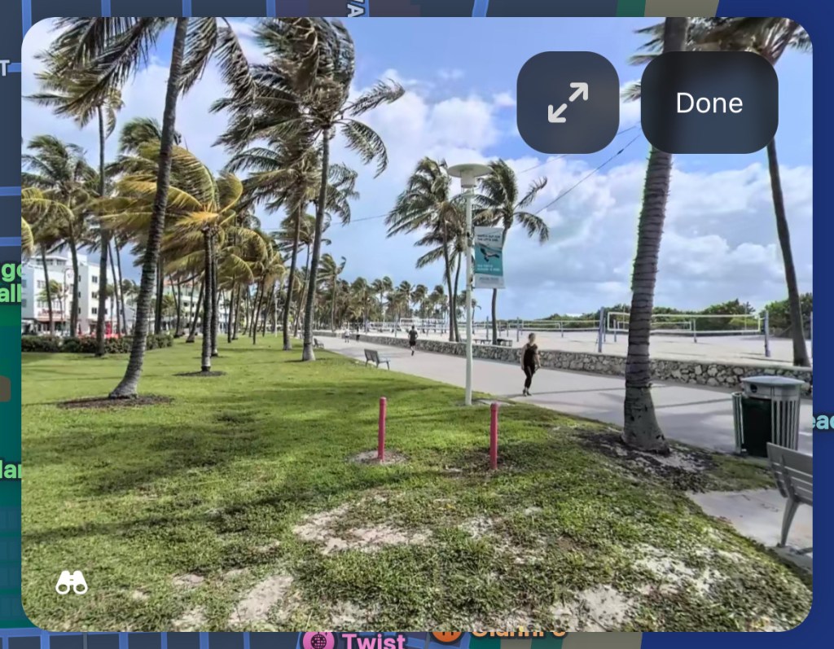Expand Look Around to full screen
Viewport: 834px width, 649px height.
coord(568,103)
